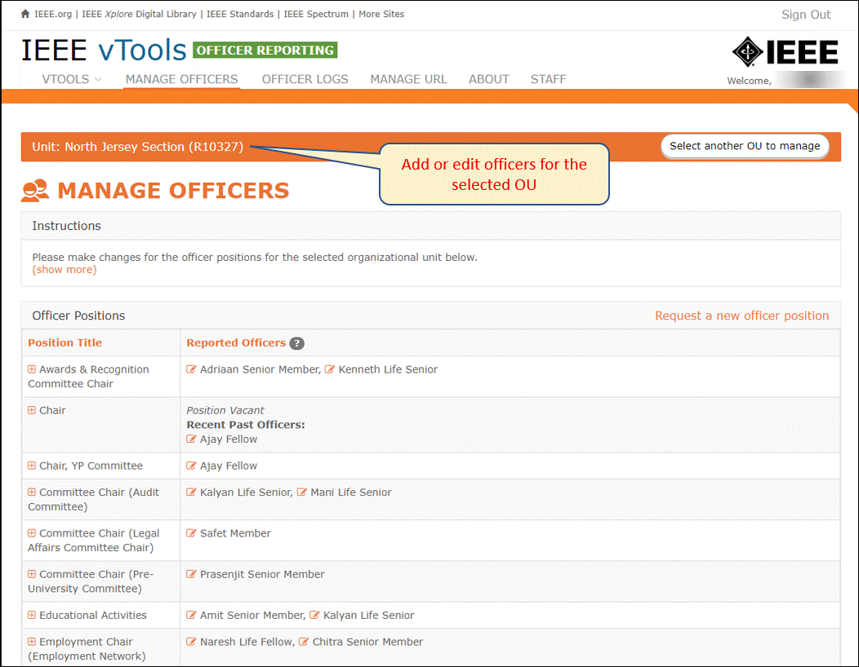Expand Committee Chair (Audit Committee) position
859x667 pixels.
click(32, 492)
